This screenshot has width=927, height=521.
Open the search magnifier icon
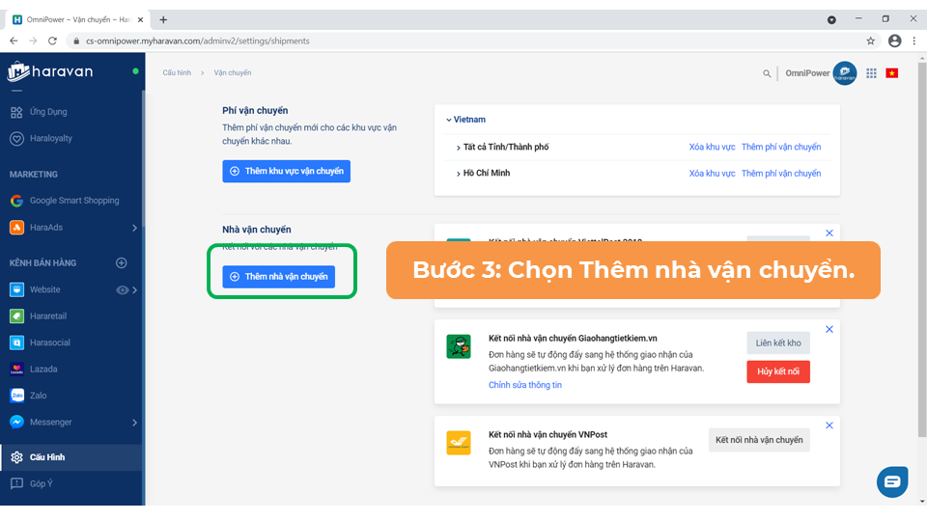[768, 73]
